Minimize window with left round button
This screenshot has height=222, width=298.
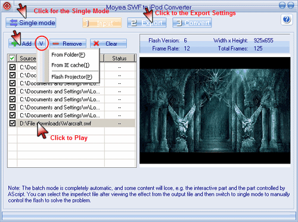coord(283,5)
